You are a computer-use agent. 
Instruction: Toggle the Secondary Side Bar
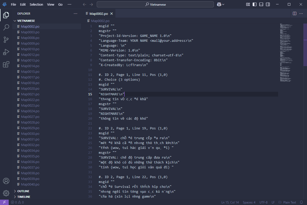tap(268, 4)
